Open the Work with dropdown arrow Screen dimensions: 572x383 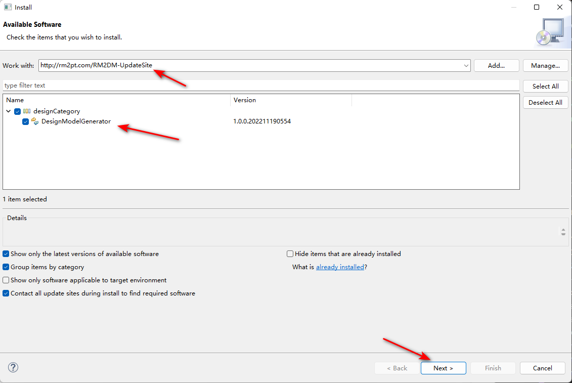(466, 66)
